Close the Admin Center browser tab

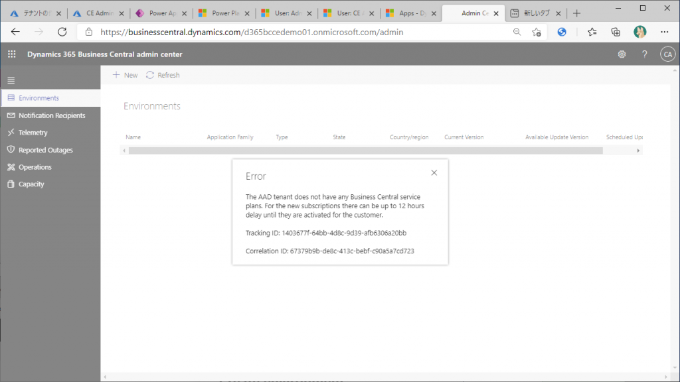click(x=496, y=13)
